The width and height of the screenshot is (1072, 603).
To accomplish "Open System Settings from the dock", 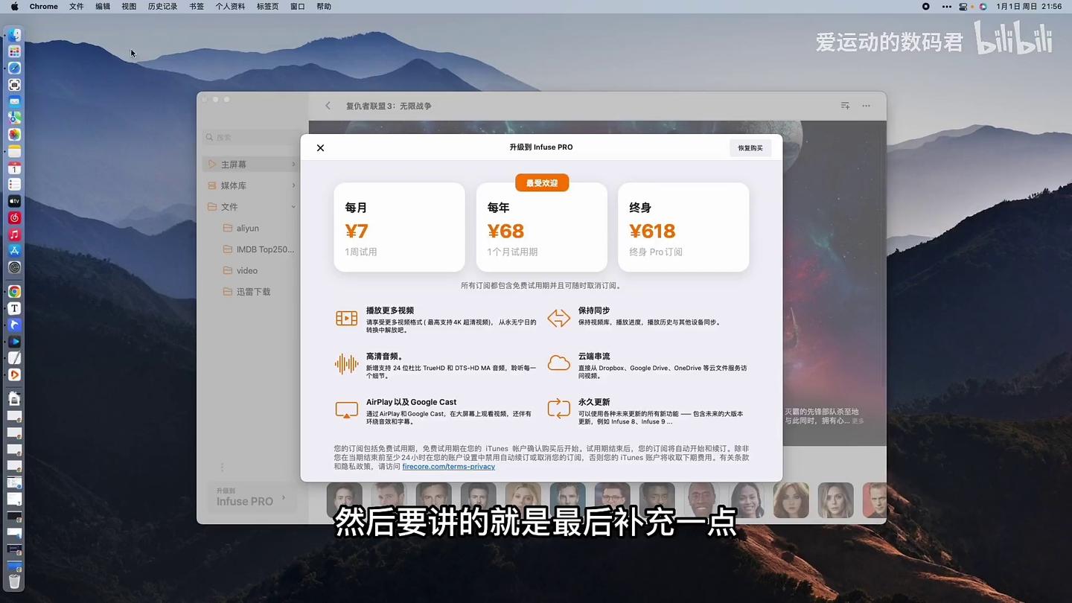I will click(x=14, y=267).
